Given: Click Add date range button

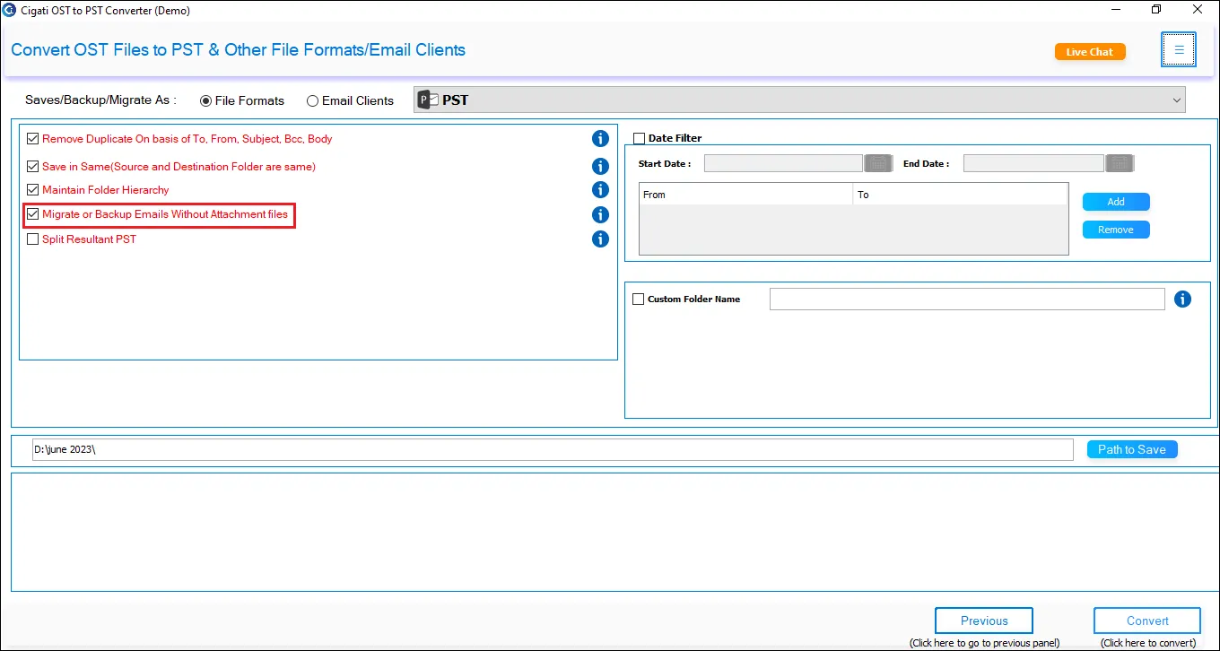Looking at the screenshot, I should 1116,202.
